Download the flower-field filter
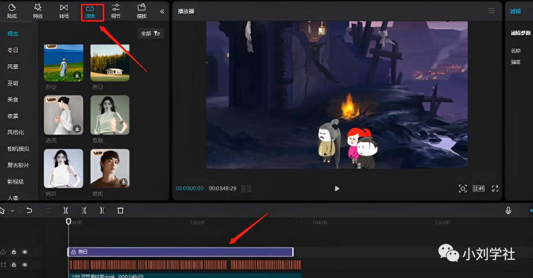The image size is (533, 278). coord(77,76)
